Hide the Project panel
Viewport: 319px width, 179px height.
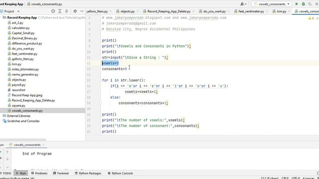pyautogui.click(x=82, y=11)
